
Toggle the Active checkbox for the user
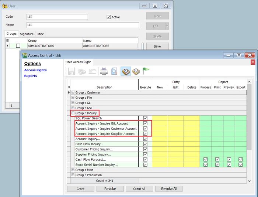point(109,17)
